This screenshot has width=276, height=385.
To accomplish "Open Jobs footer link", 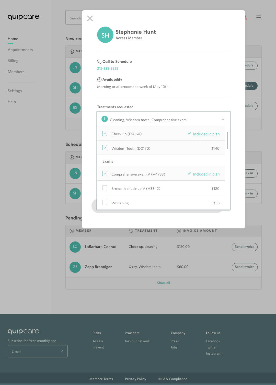I will [174, 347].
